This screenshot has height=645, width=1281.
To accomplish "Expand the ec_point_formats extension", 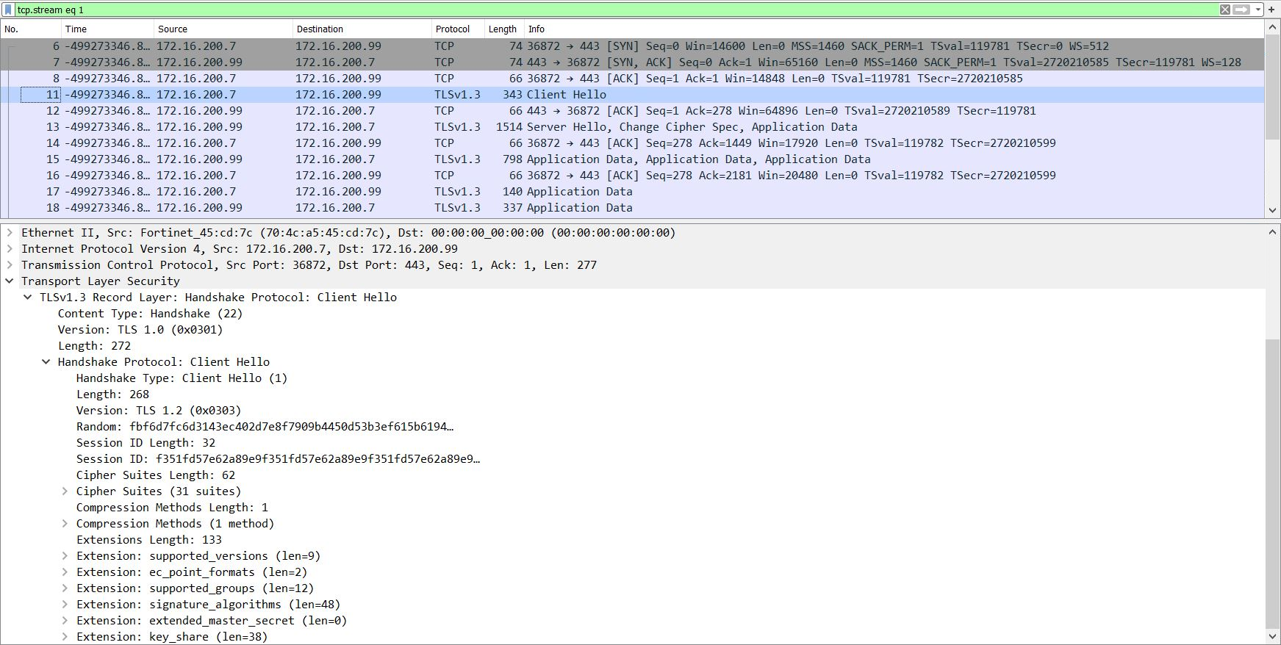I will 65,572.
